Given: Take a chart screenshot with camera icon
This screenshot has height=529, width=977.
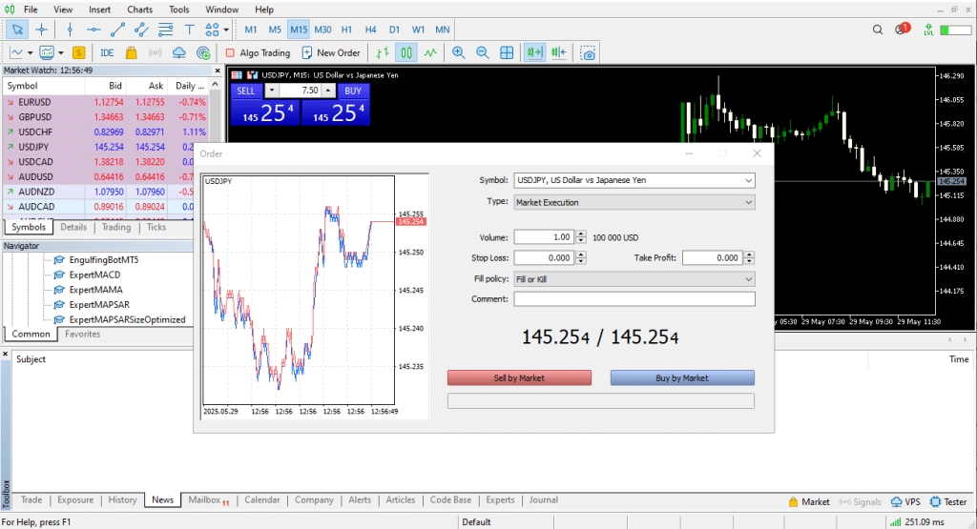Looking at the screenshot, I should [589, 53].
